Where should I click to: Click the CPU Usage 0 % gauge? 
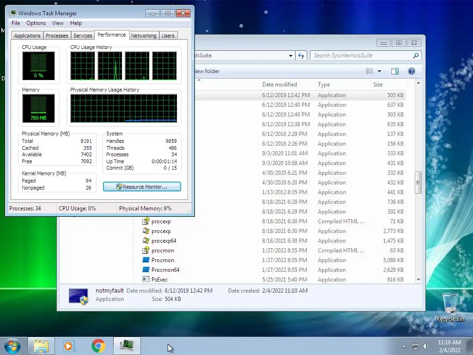(x=38, y=66)
